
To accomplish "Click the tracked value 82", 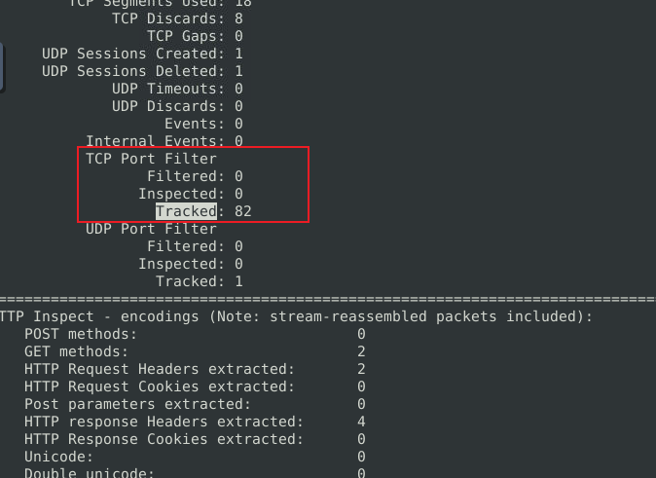I will coord(243,211).
